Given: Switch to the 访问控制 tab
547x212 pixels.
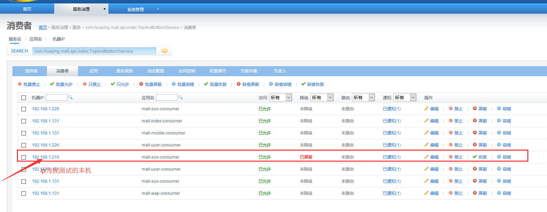Looking at the screenshot, I should click(187, 71).
